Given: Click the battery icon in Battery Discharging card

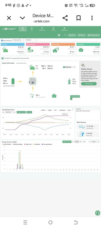Looking at the screenshot, I should point(30,50).
